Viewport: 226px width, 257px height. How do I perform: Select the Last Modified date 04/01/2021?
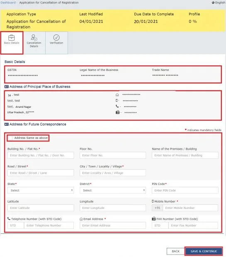91,22
